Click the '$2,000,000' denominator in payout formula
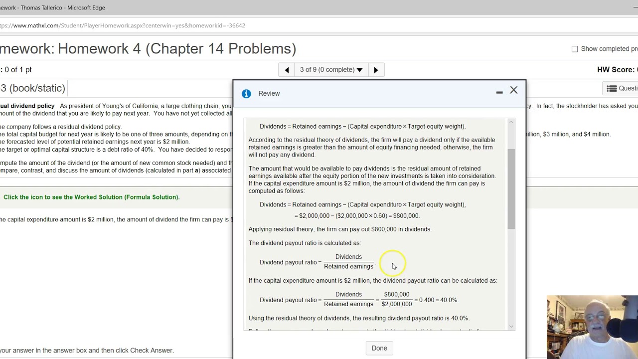Viewport: 638px width, 359px height. tap(397, 304)
